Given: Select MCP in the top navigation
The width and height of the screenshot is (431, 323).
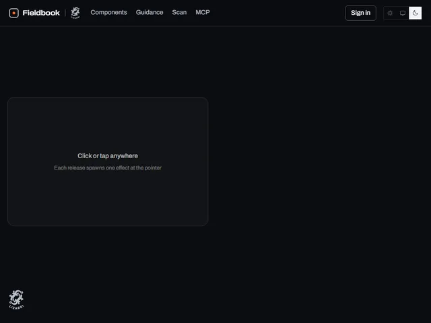Looking at the screenshot, I should (x=203, y=12).
